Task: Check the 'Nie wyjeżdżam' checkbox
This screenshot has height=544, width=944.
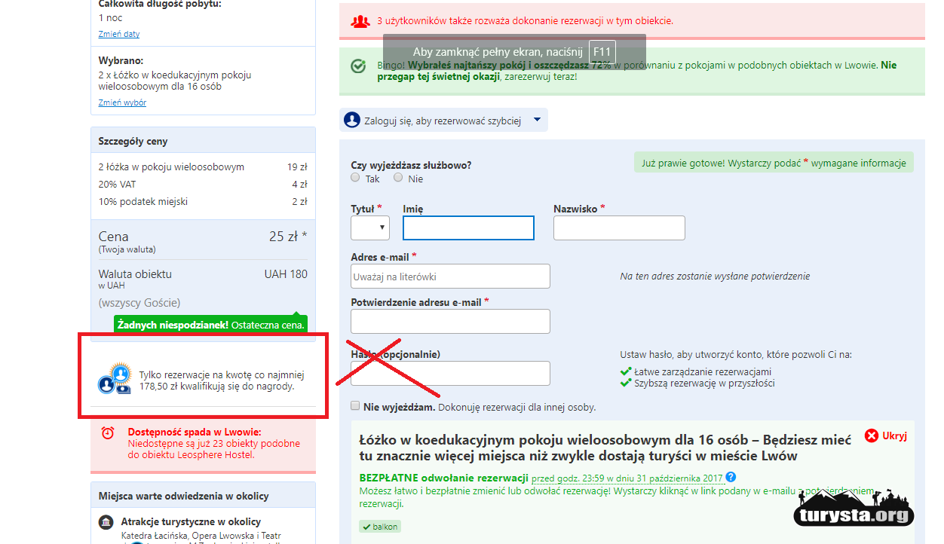Action: [x=355, y=406]
